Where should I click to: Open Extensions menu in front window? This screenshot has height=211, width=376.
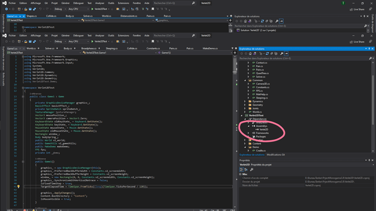[124, 35]
